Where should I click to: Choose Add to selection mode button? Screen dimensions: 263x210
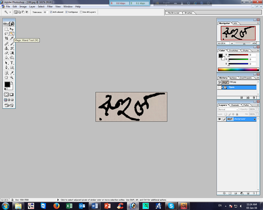(x=19, y=12)
